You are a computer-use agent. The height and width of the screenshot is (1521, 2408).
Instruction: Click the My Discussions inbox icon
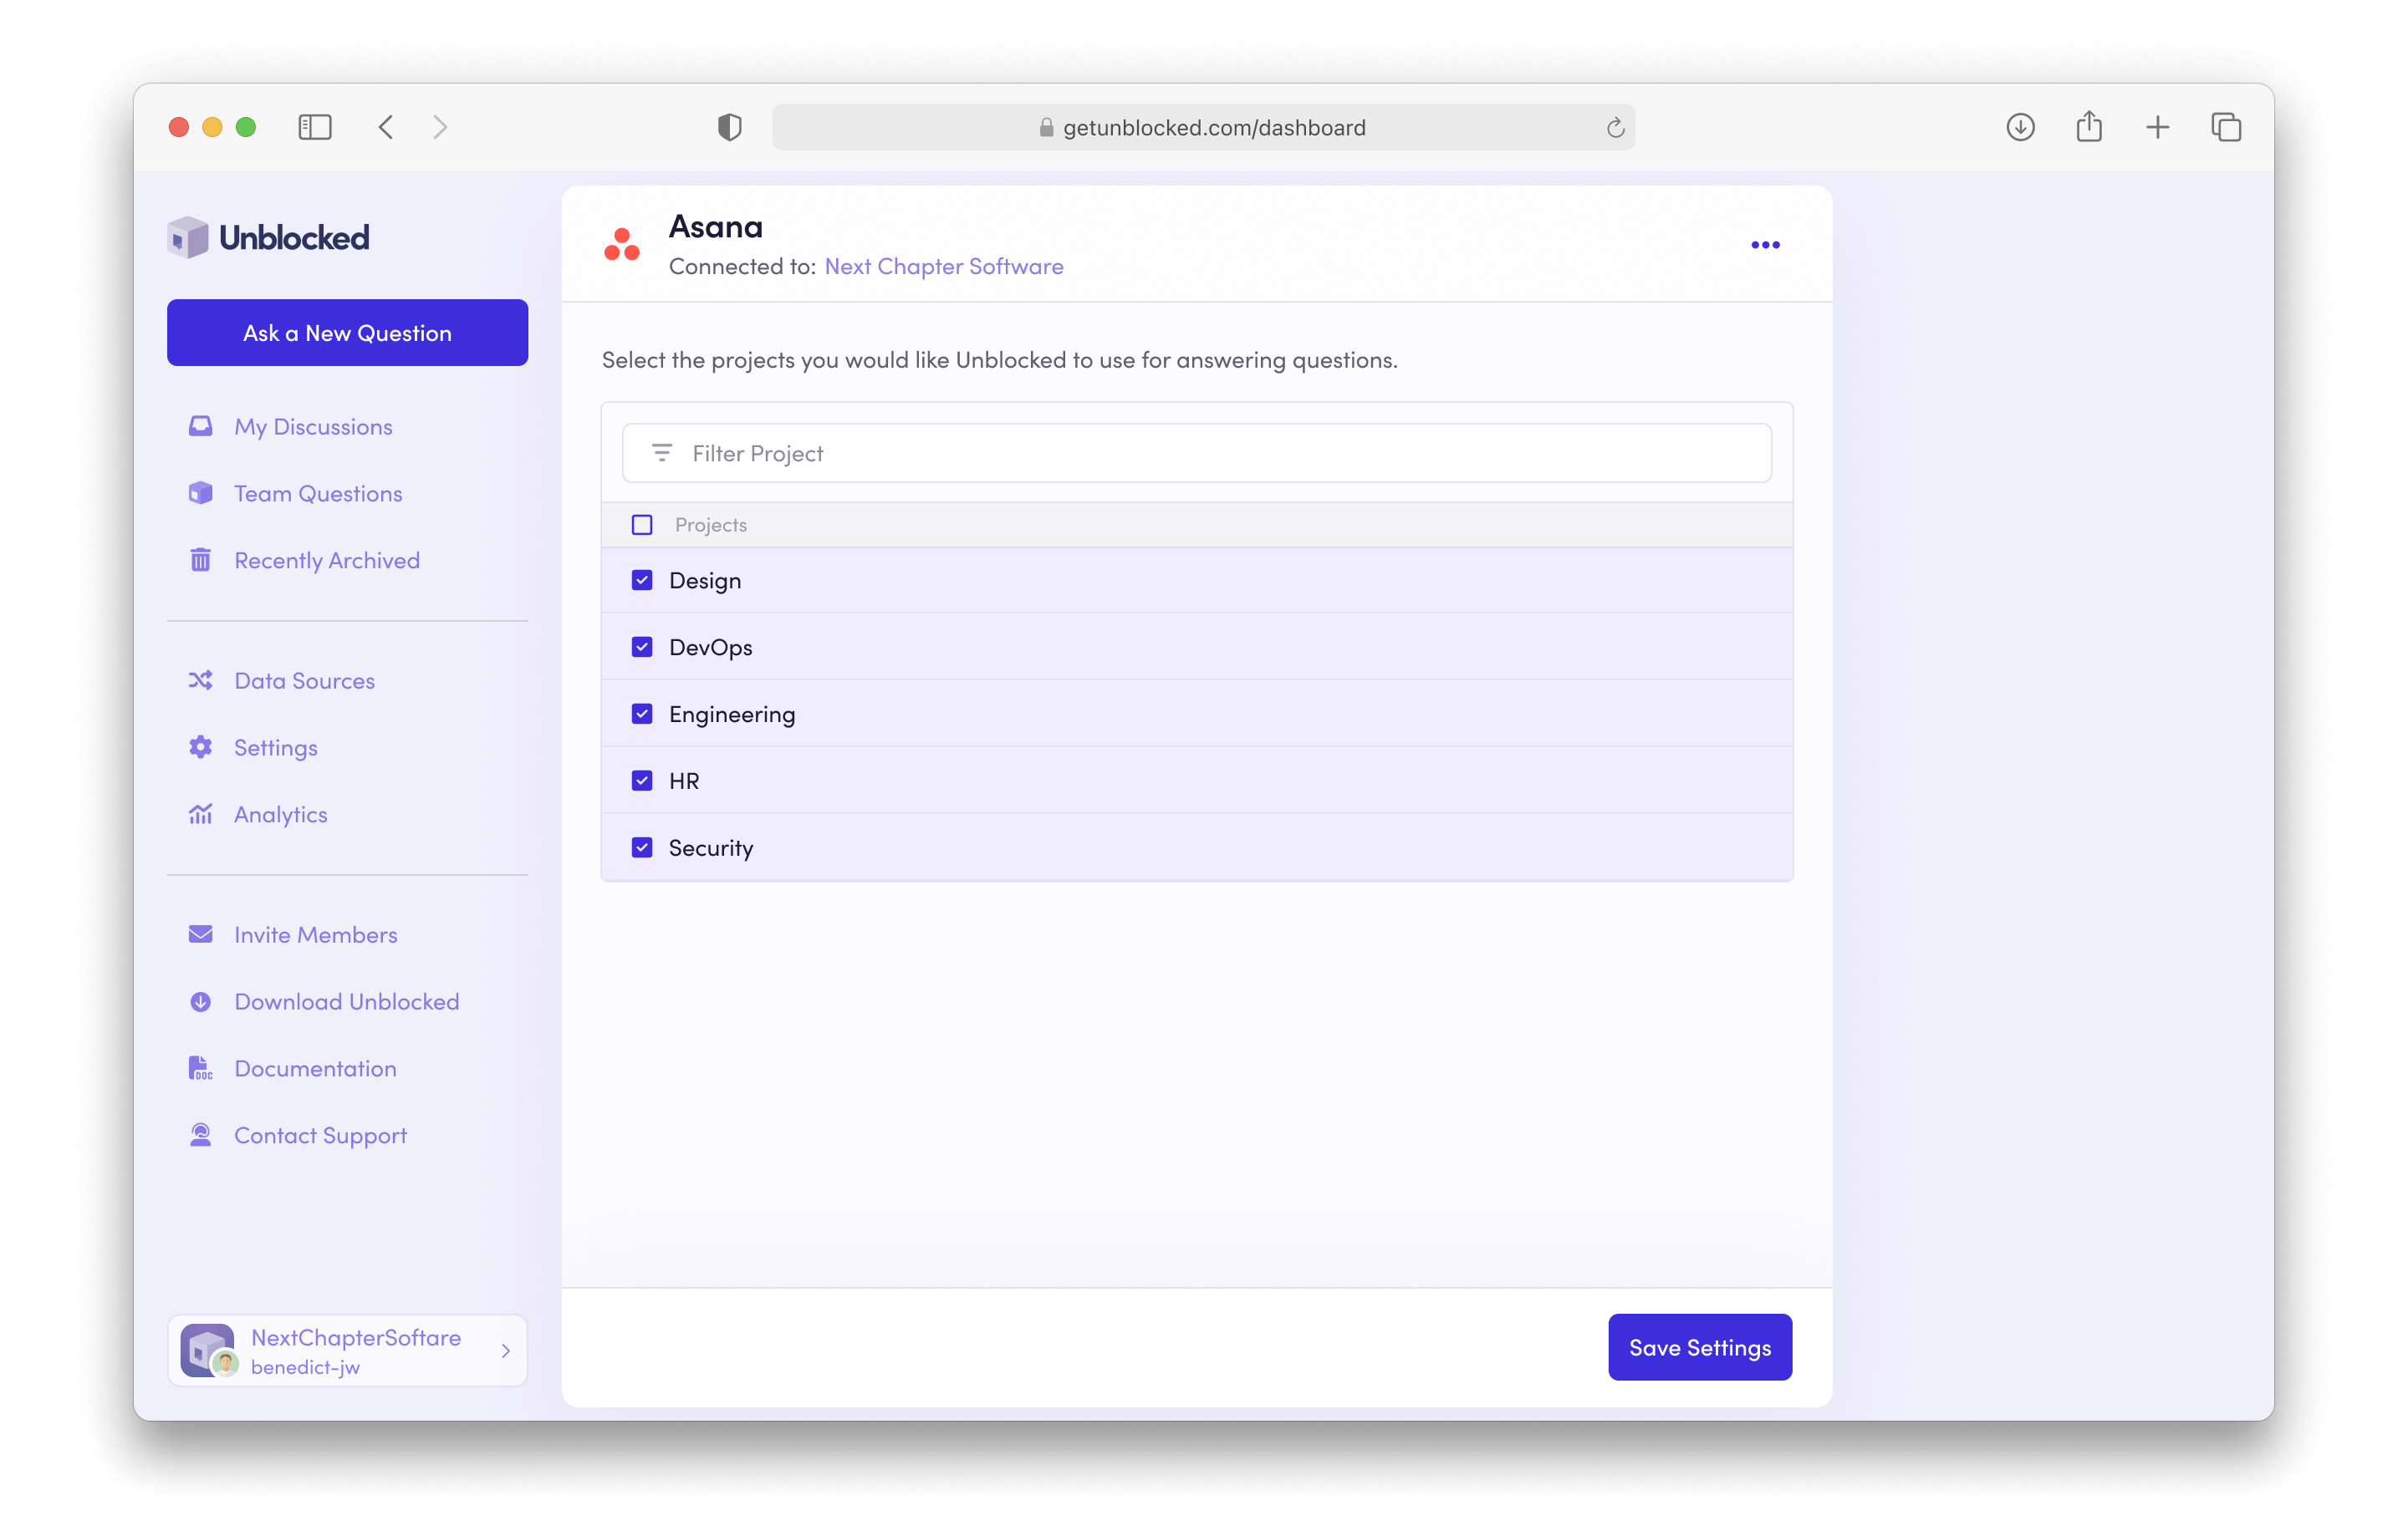(x=200, y=427)
